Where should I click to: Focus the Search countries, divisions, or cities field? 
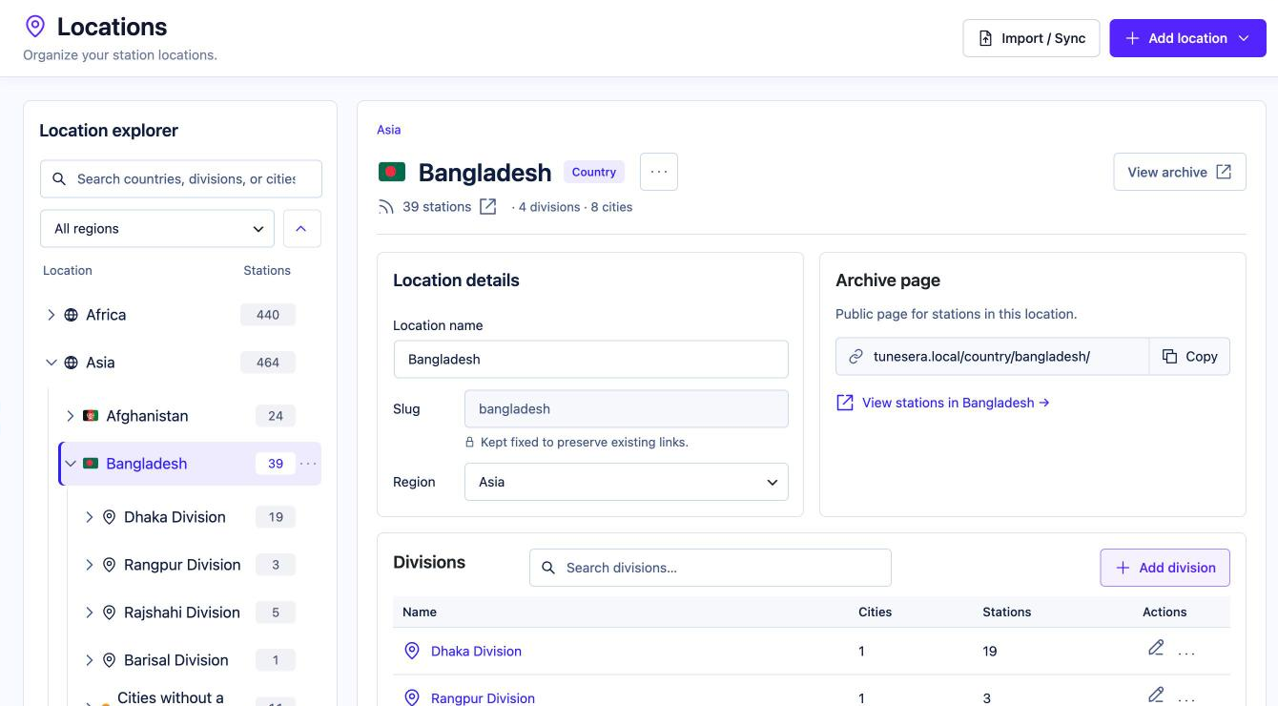181,179
